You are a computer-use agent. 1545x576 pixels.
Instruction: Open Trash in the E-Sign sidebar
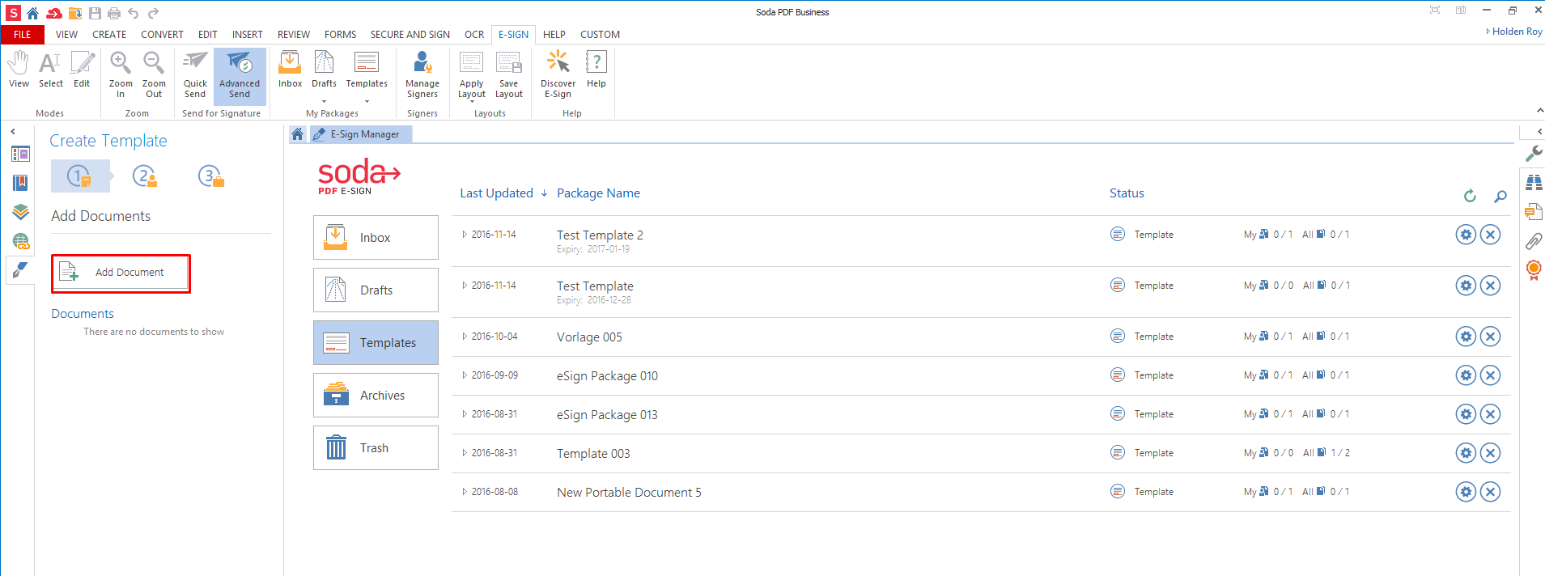pos(376,447)
